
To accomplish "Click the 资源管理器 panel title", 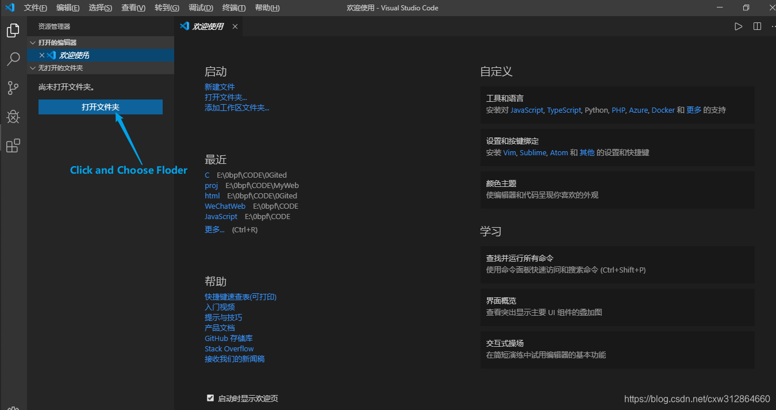I will click(x=54, y=26).
